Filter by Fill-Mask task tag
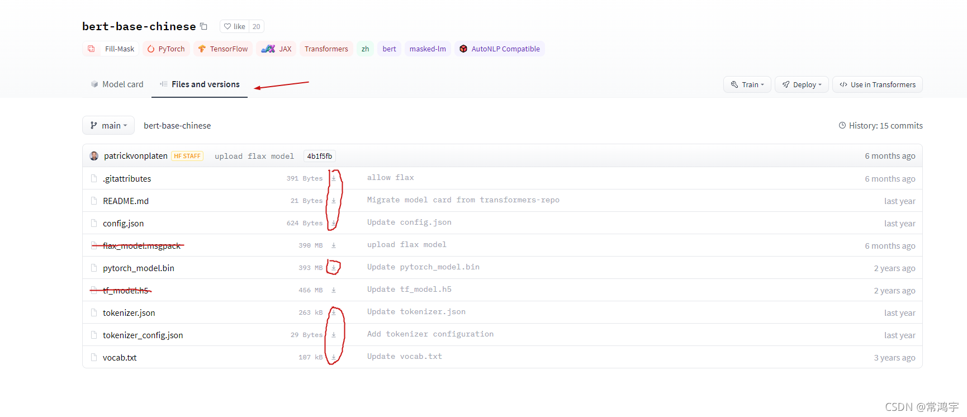The height and width of the screenshot is (417, 967). (x=111, y=49)
